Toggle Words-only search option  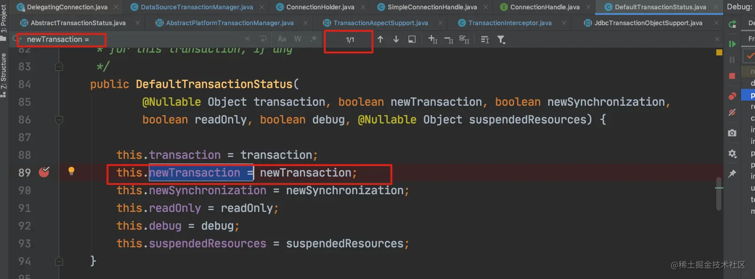point(298,39)
